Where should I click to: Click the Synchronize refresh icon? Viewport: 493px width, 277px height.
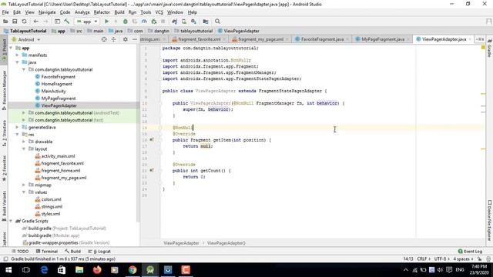click(24, 22)
